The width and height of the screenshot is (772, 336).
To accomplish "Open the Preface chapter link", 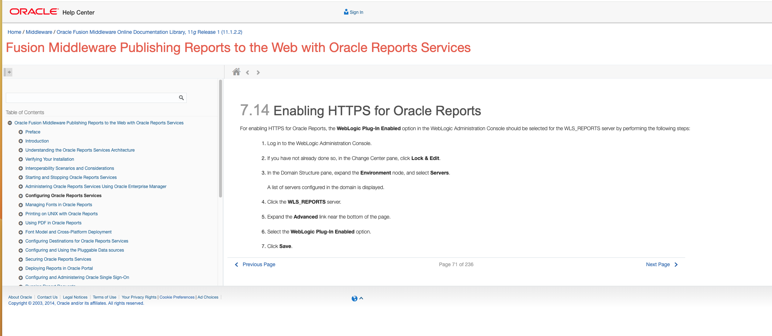I will (x=33, y=132).
